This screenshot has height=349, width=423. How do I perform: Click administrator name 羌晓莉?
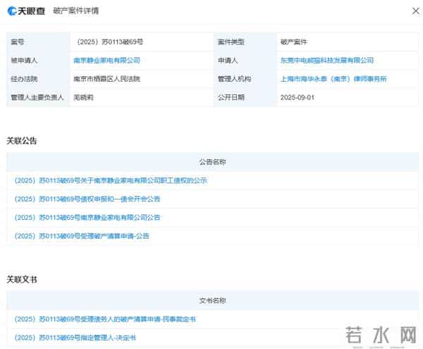pyautogui.click(x=83, y=97)
